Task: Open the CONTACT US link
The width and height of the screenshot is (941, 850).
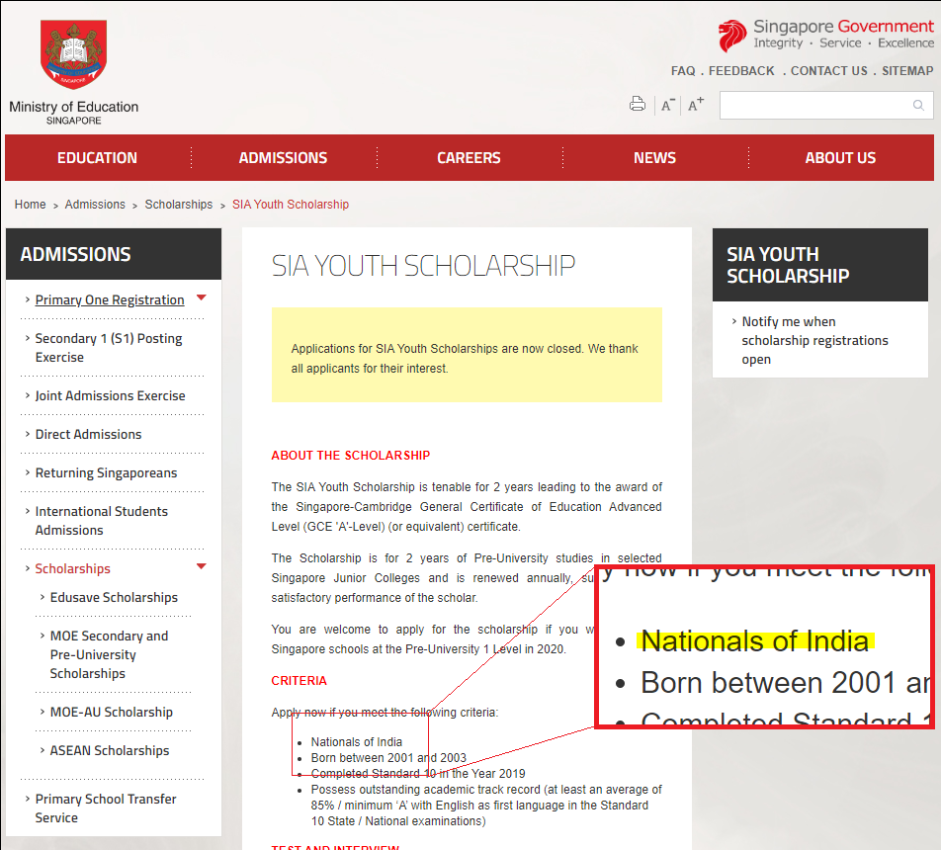Action: coord(828,71)
